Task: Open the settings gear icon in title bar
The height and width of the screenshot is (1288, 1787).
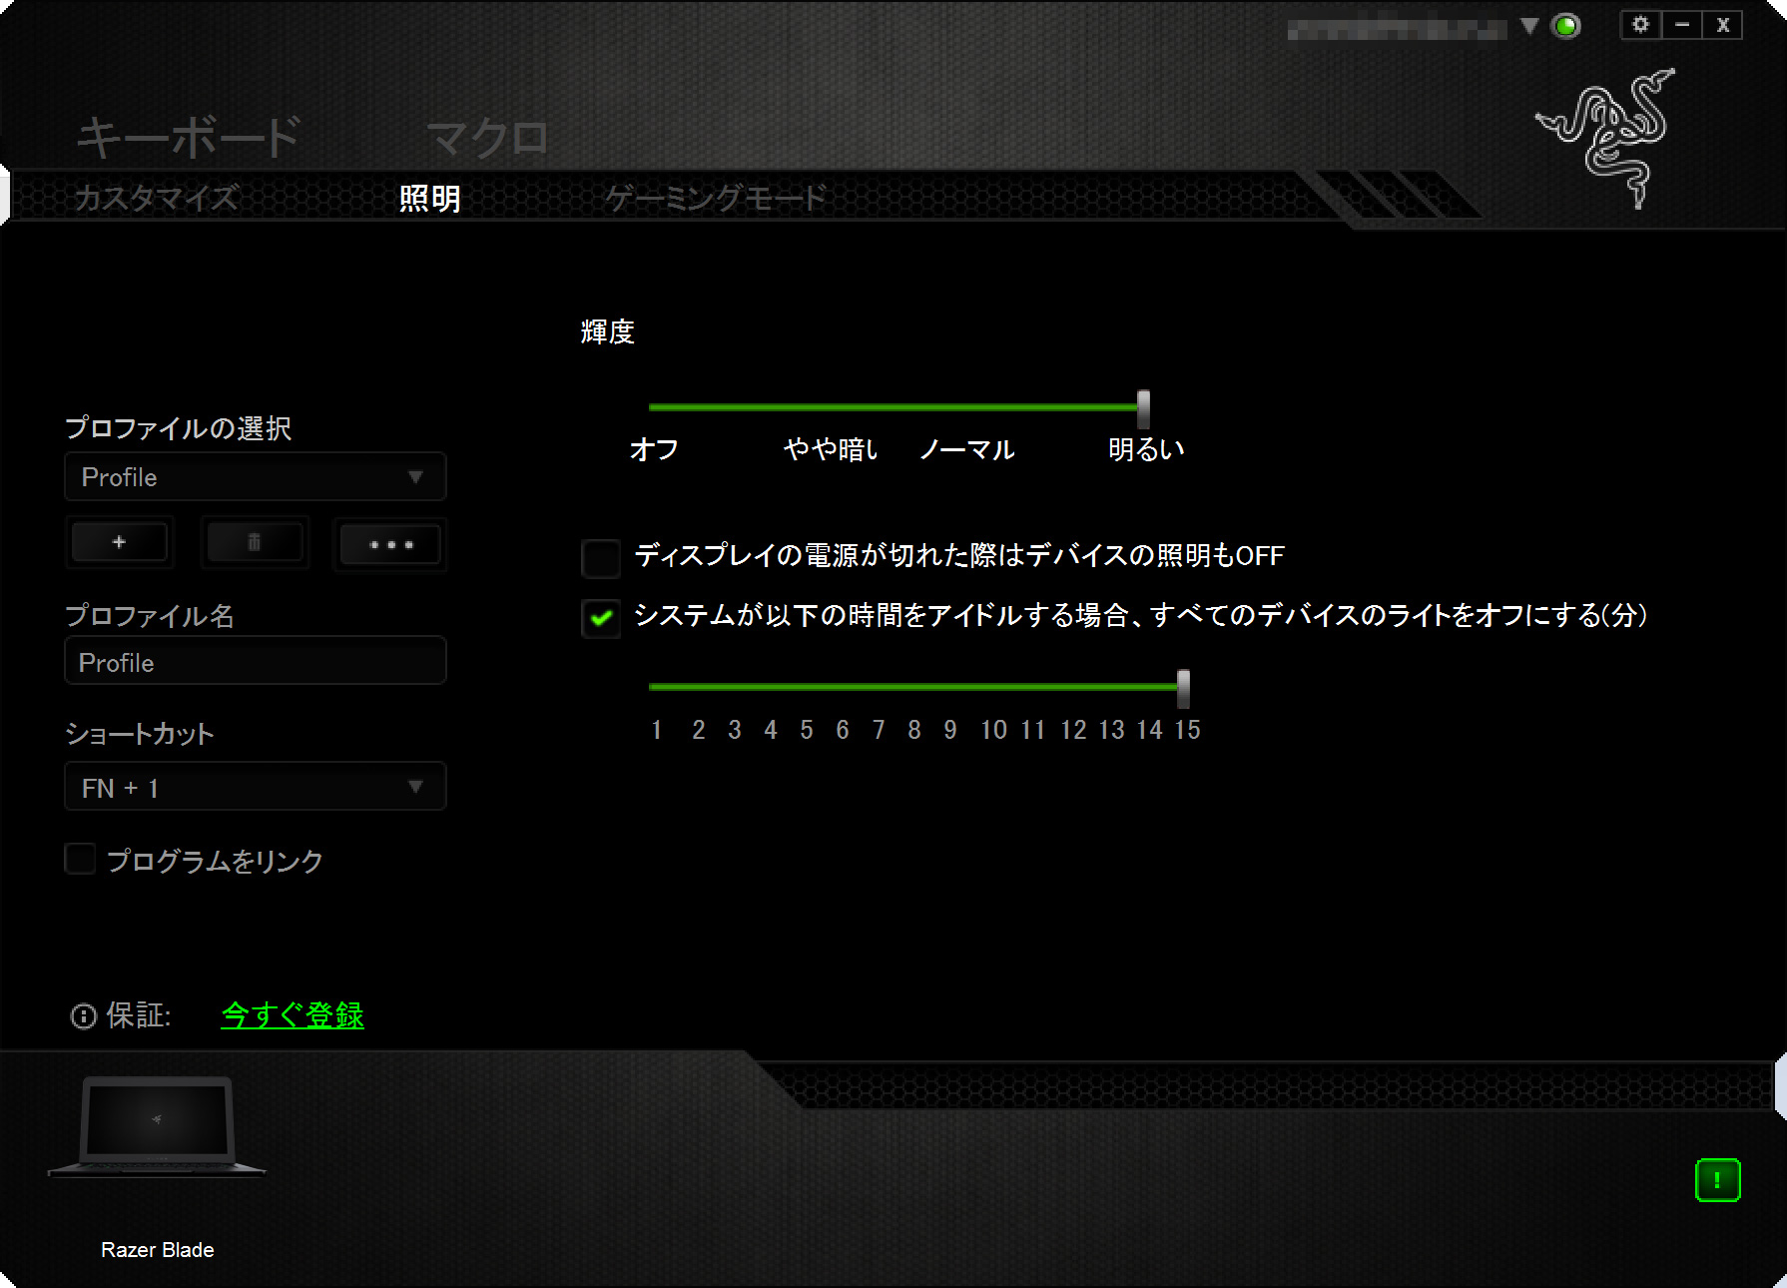Action: pyautogui.click(x=1640, y=25)
